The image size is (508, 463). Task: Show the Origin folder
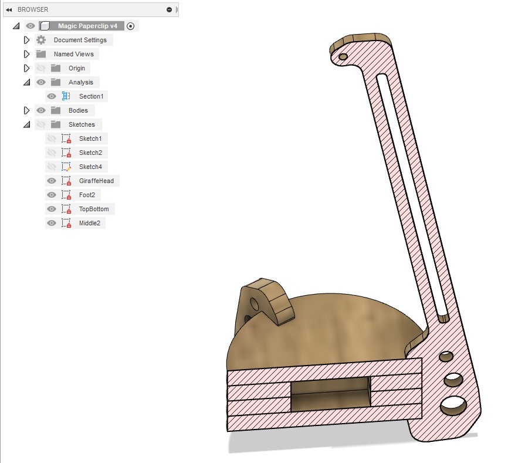click(40, 68)
